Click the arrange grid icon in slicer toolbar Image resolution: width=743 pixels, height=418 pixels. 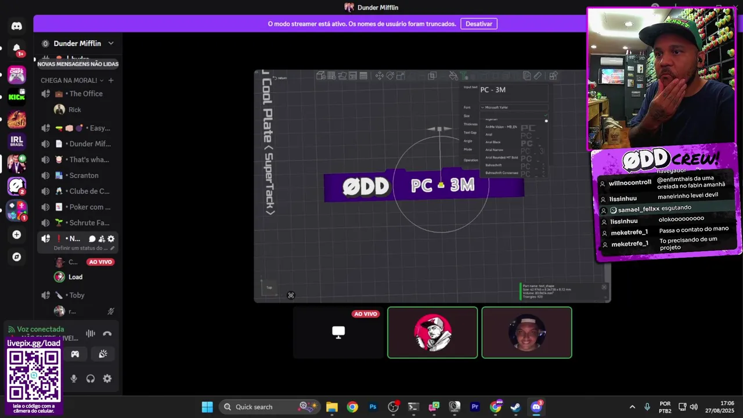pyautogui.click(x=331, y=75)
